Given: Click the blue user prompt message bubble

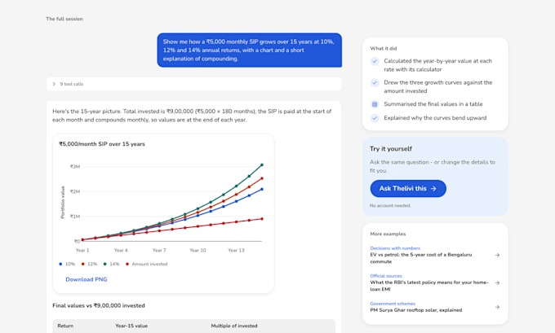Looking at the screenshot, I should coord(250,50).
